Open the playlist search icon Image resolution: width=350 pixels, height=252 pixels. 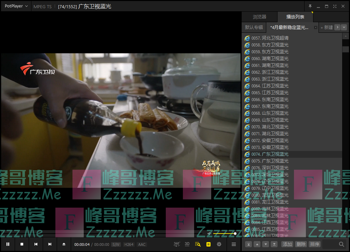[198, 244]
